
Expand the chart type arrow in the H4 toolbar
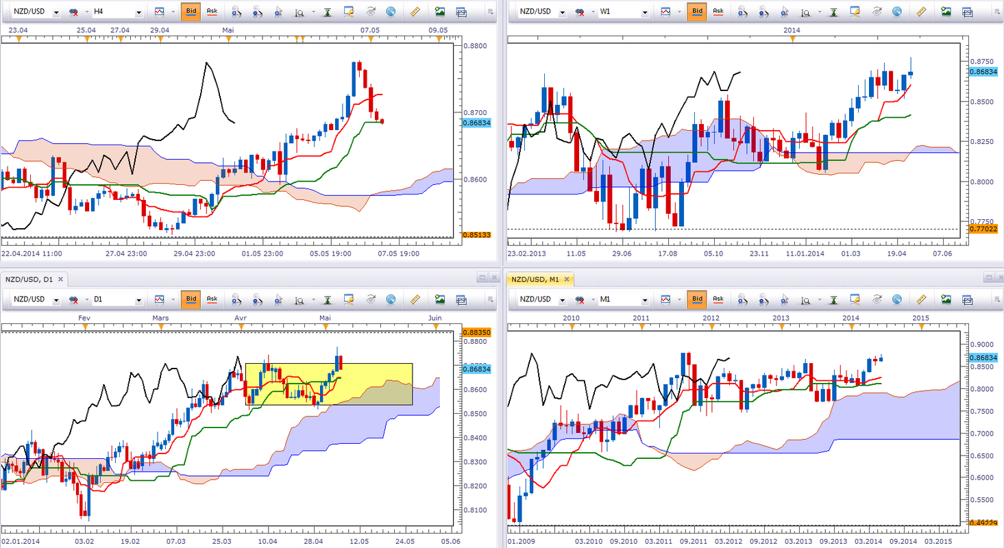(x=173, y=12)
